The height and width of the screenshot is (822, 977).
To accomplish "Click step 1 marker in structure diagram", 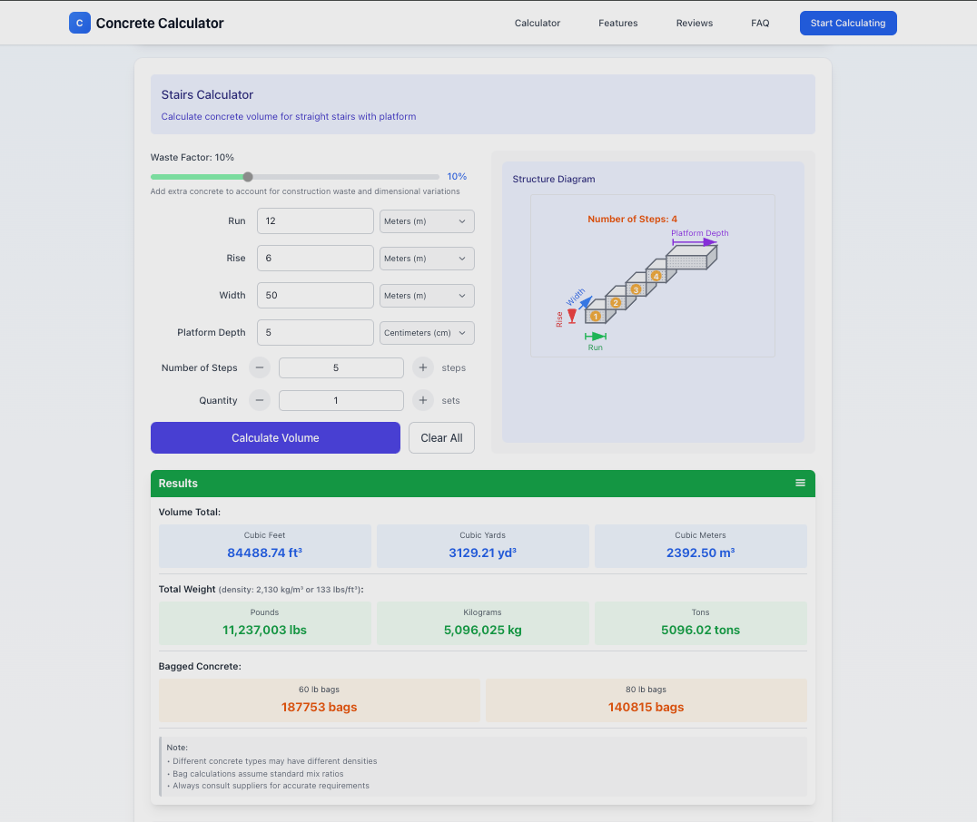I will click(596, 317).
